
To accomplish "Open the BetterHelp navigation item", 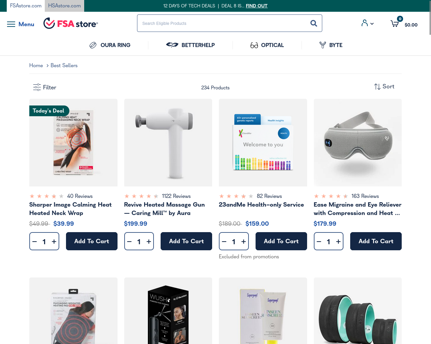I will (190, 45).
